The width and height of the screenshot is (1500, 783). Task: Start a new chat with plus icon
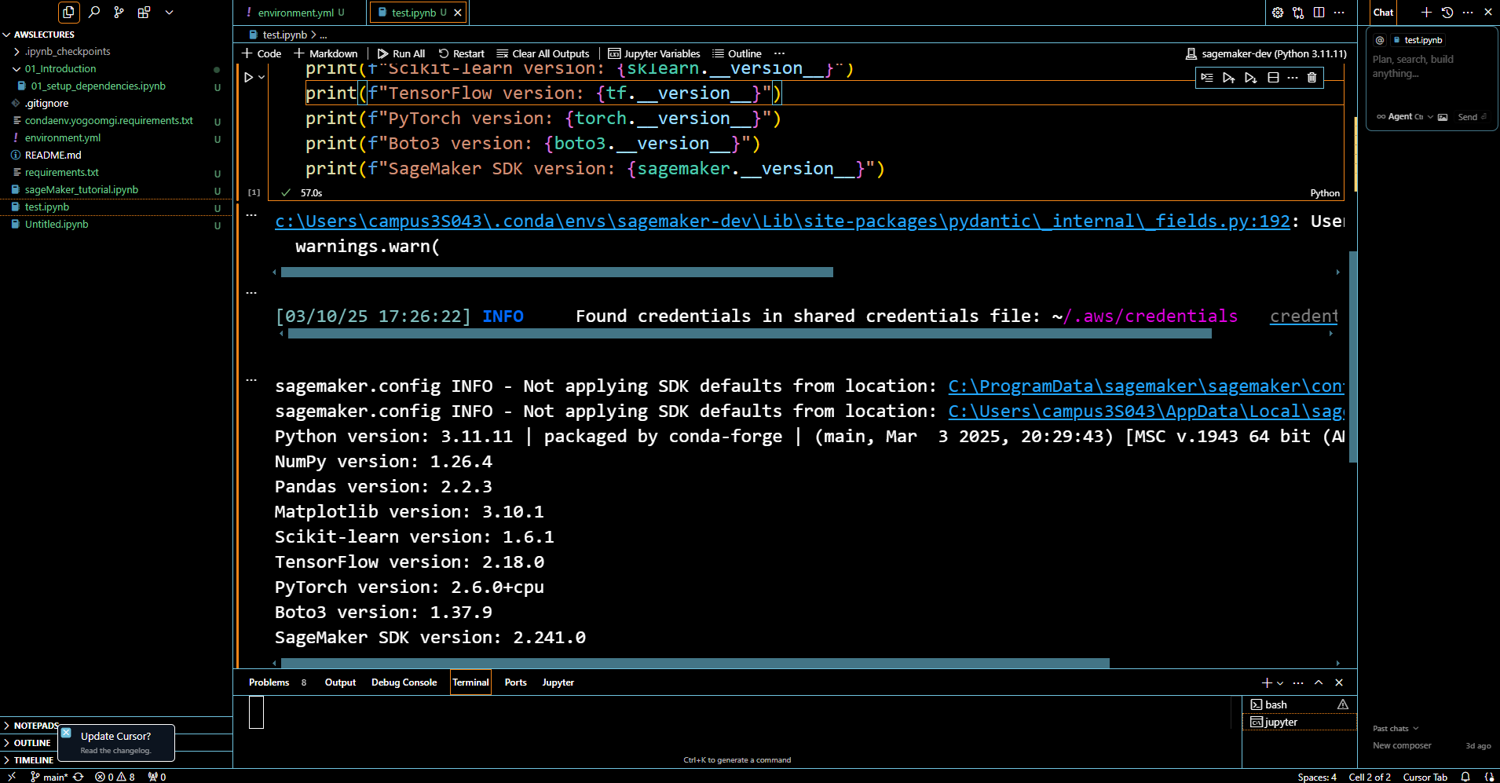point(1426,13)
